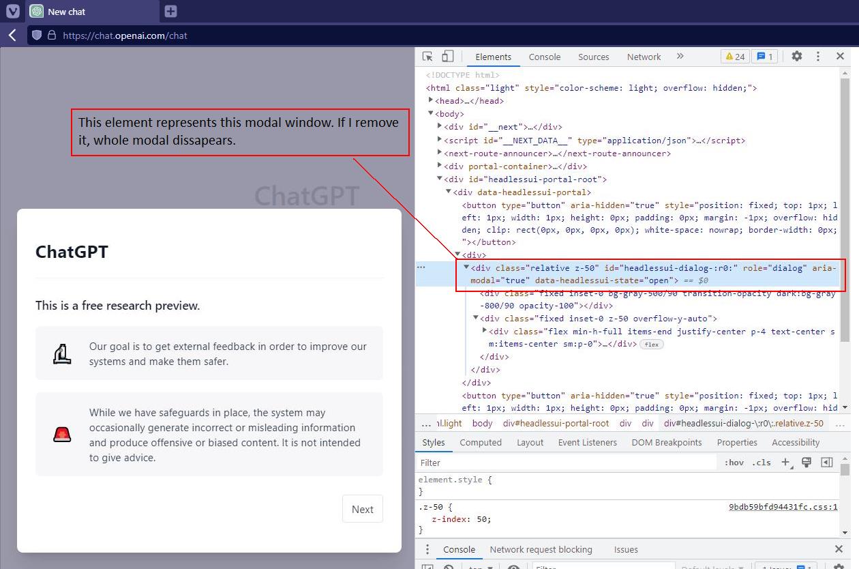Toggle the :hov element state panel
The width and height of the screenshot is (859, 569).
[734, 463]
